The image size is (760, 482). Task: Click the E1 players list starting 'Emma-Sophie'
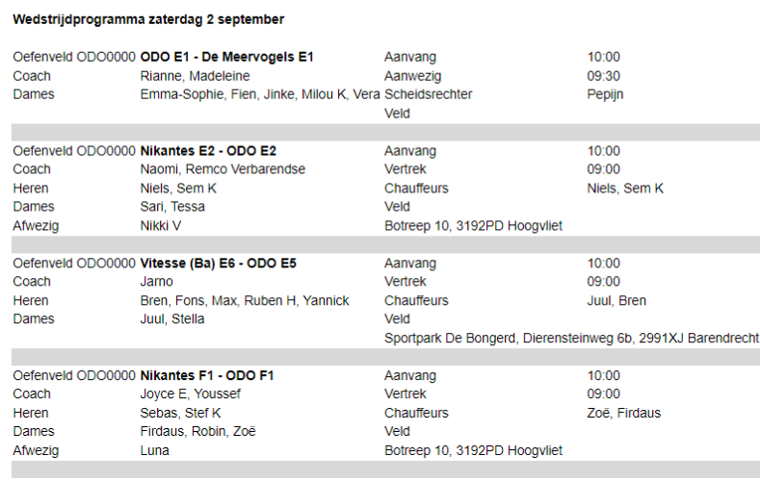coord(260,94)
